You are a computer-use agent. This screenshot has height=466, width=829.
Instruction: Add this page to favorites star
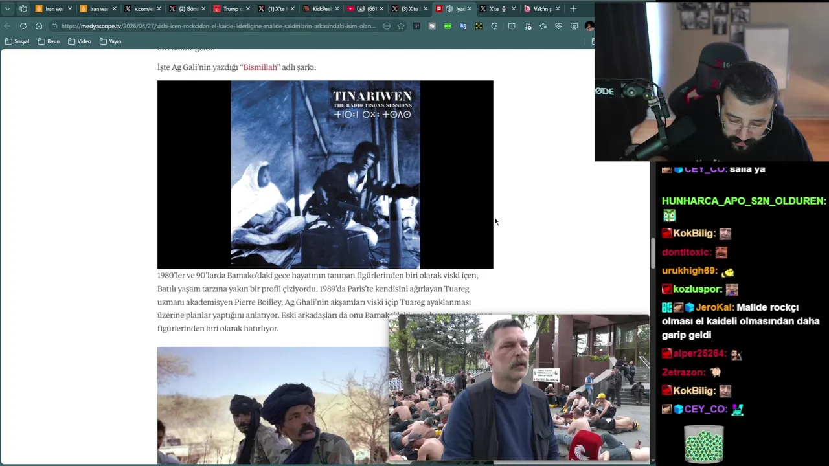401,26
